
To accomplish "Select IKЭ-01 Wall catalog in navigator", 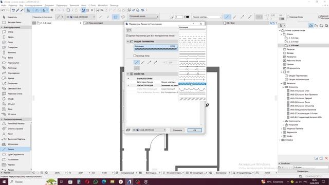I will coord(300,91).
